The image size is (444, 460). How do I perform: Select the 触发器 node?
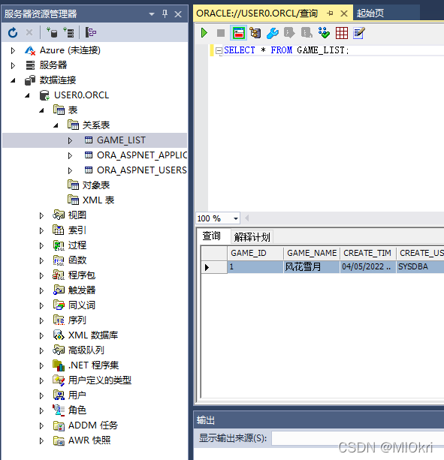point(82,290)
